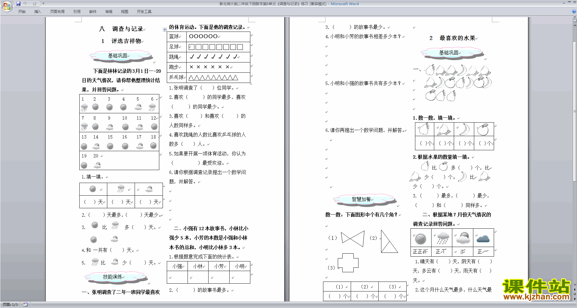577x308 pixels.
Task: Click the 技能演练 cloud shape
Action: click(116, 277)
